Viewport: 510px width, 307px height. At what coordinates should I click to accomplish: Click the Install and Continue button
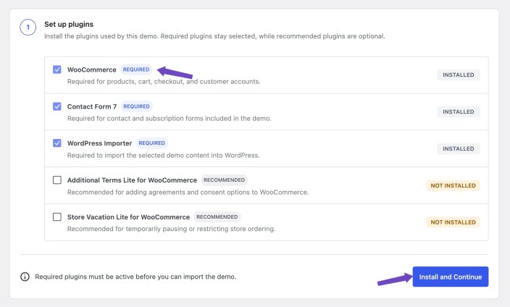(x=451, y=277)
